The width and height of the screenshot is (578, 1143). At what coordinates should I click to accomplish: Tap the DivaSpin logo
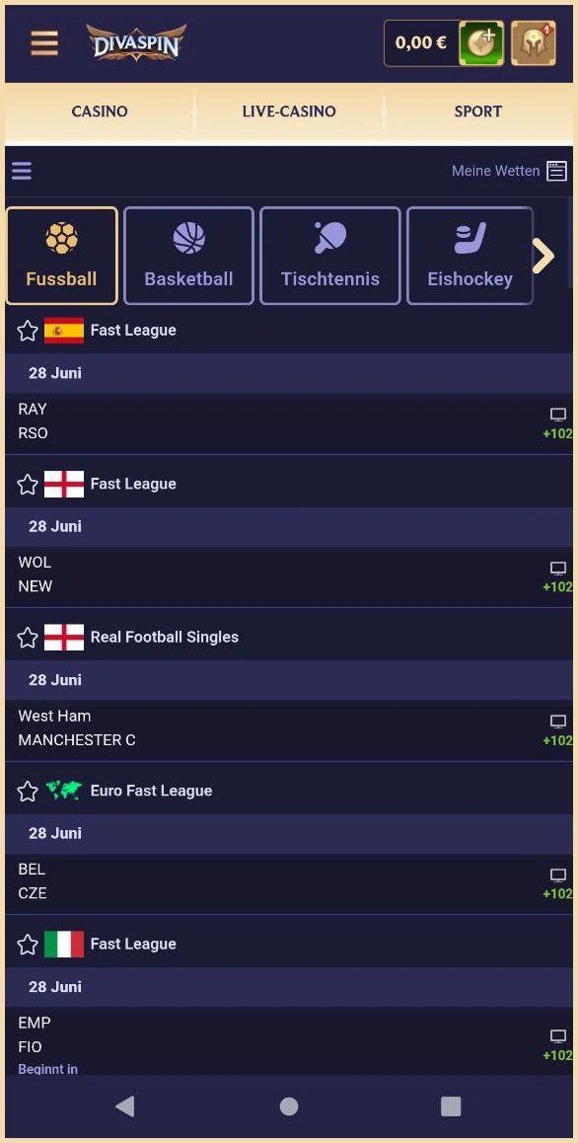(x=136, y=43)
